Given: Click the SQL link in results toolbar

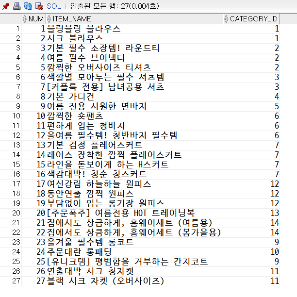Looking at the screenshot, I should [54, 6].
